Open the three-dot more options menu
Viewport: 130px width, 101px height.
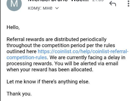128,4
